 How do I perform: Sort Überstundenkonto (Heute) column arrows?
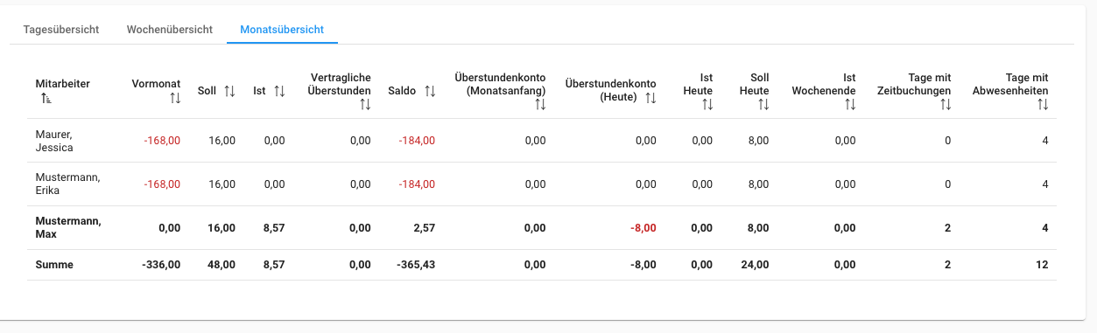pyautogui.click(x=650, y=98)
